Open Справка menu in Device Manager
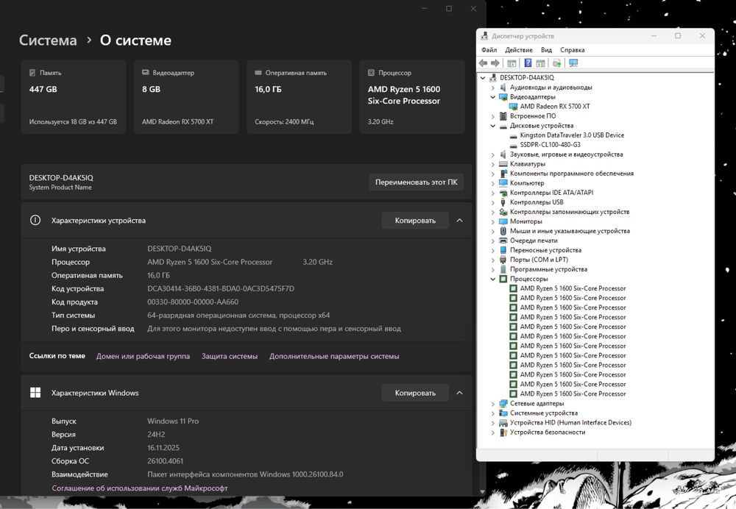736x509 pixels. (x=572, y=50)
